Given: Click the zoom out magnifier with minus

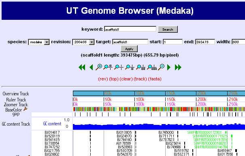Looking at the screenshot, I should tap(161, 67).
